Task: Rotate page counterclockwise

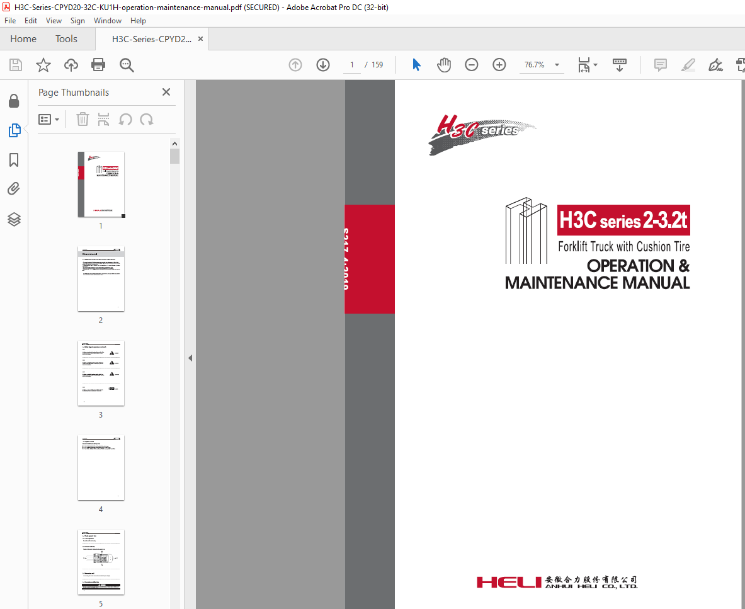Action: click(125, 119)
